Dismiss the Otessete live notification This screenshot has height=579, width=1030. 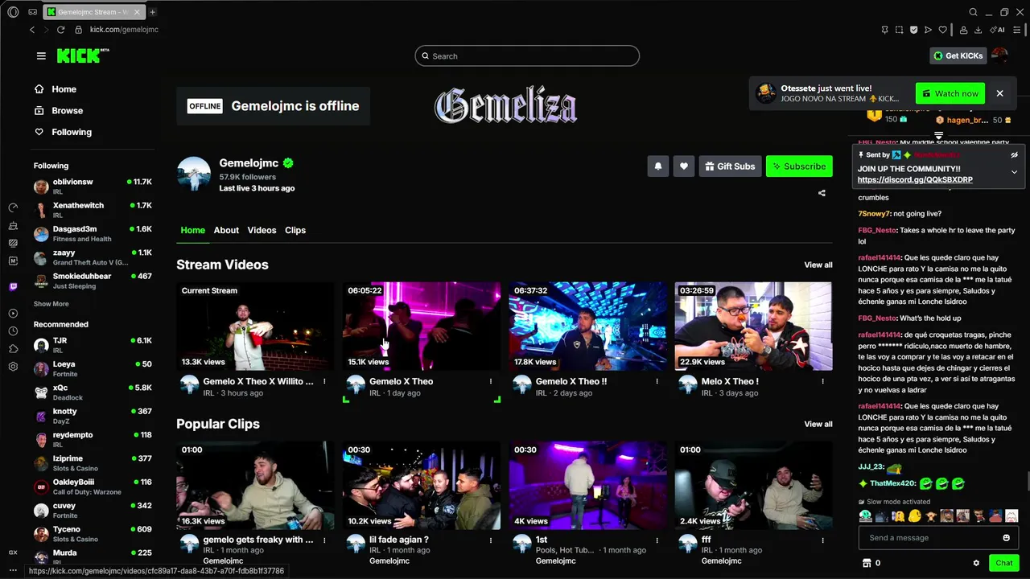1000,93
